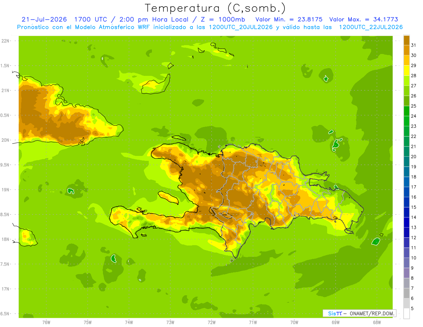The width and height of the screenshot is (423, 327).
Task: Click latitude axis label '20N'
Action: click(x=5, y=140)
